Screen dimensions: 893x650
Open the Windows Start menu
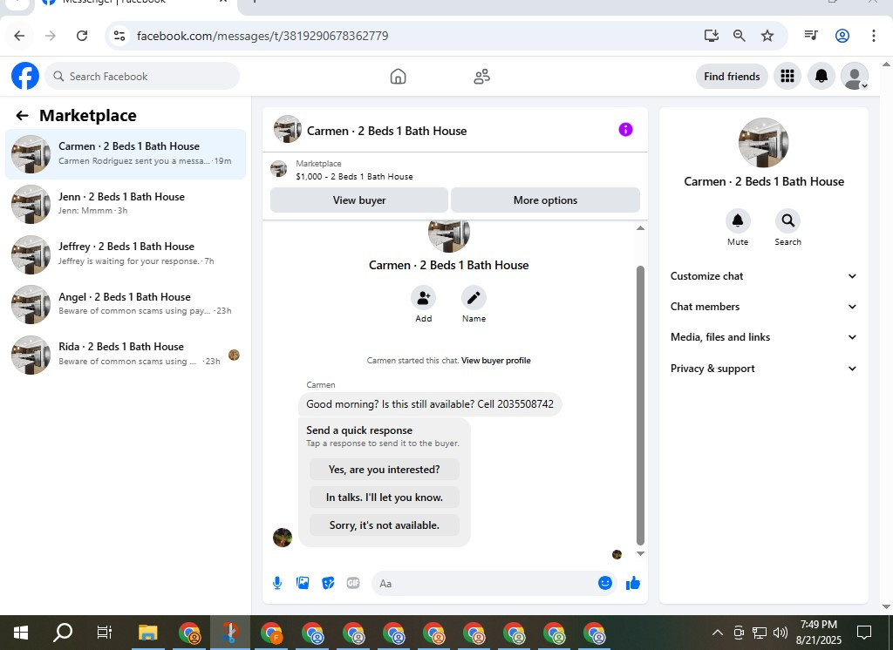click(21, 633)
